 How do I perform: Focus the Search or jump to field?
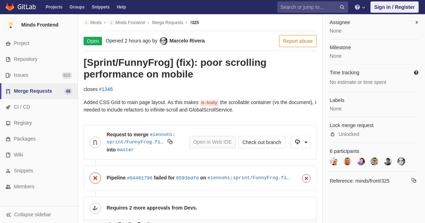pos(308,7)
